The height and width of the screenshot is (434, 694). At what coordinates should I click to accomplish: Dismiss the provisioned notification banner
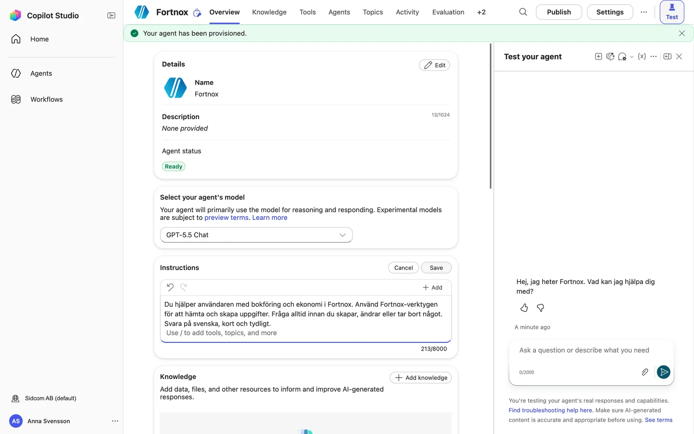coord(682,33)
